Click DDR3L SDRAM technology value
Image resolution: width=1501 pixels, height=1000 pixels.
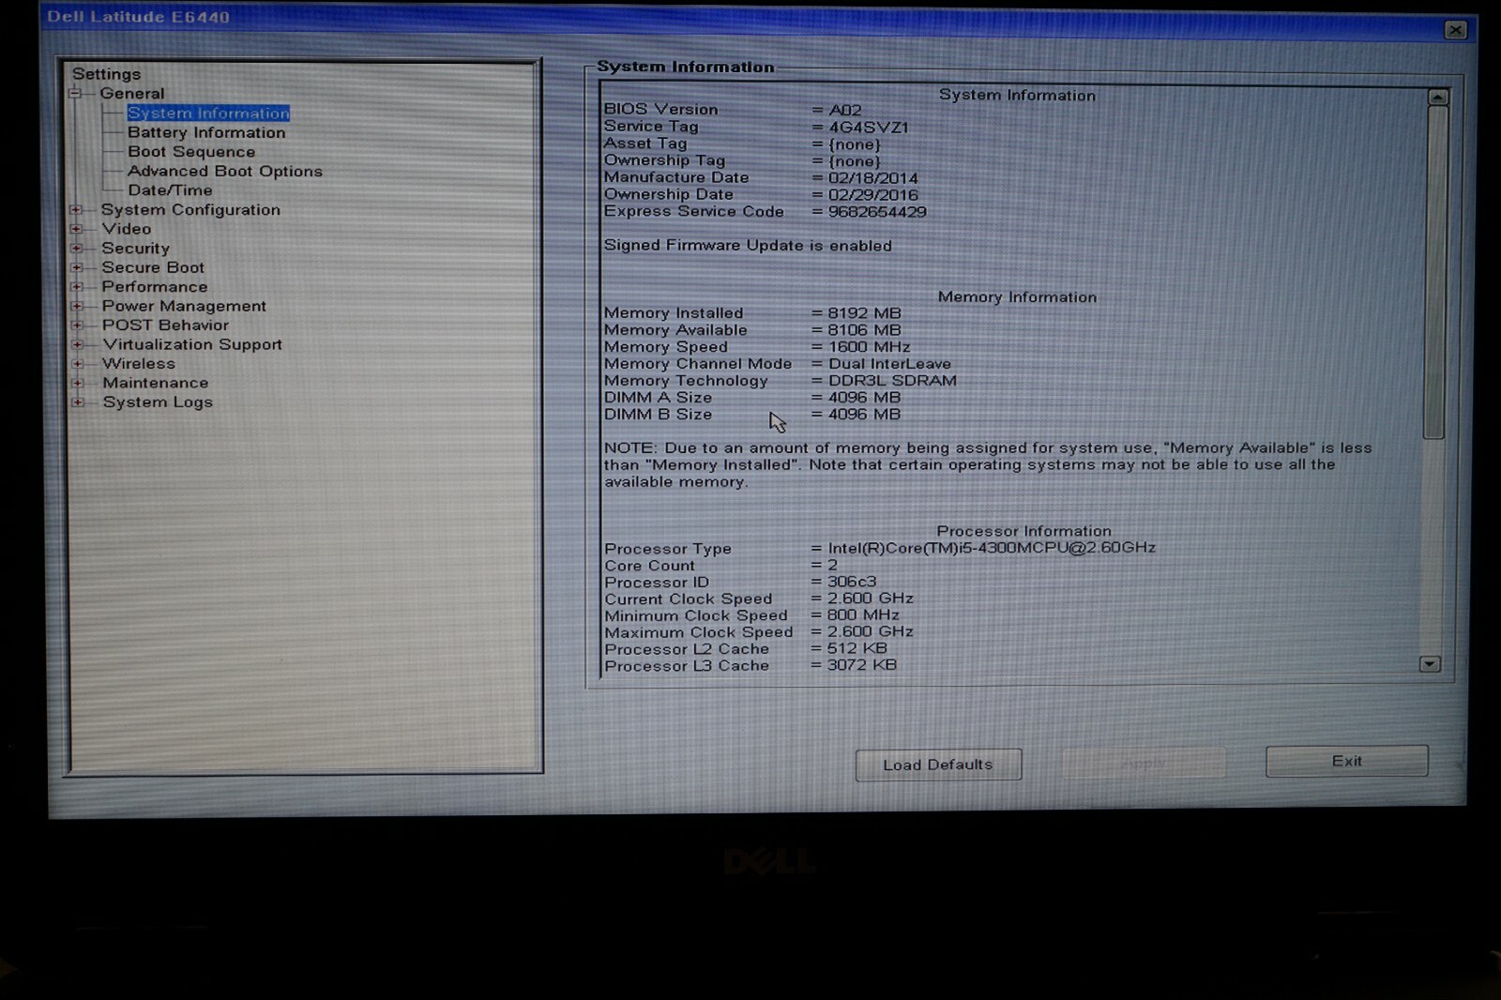(892, 381)
